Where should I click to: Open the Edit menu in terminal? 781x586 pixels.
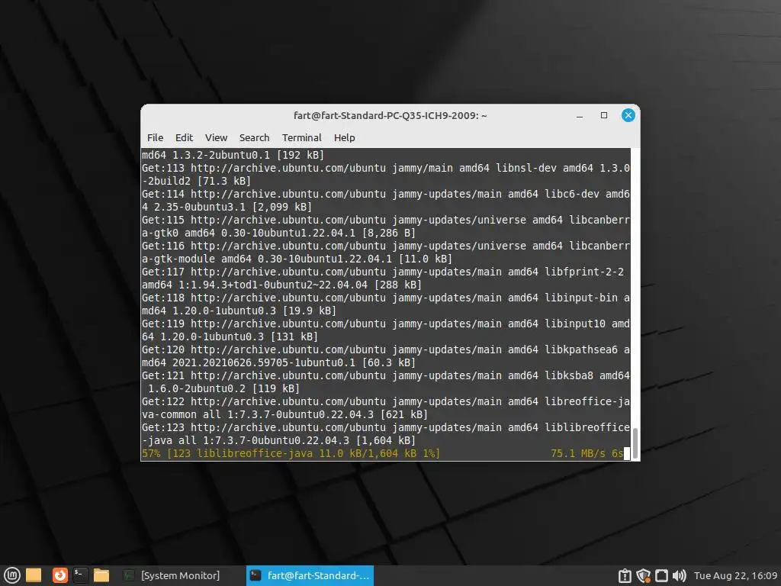coord(184,137)
